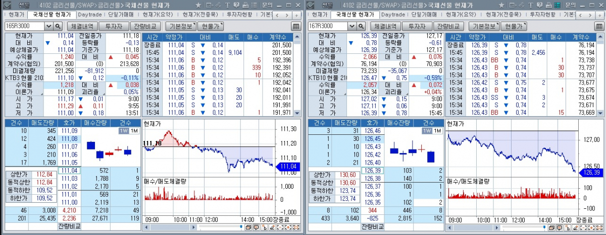
Task: Open 기본정보 dropdown in left window
Action: 181,26
